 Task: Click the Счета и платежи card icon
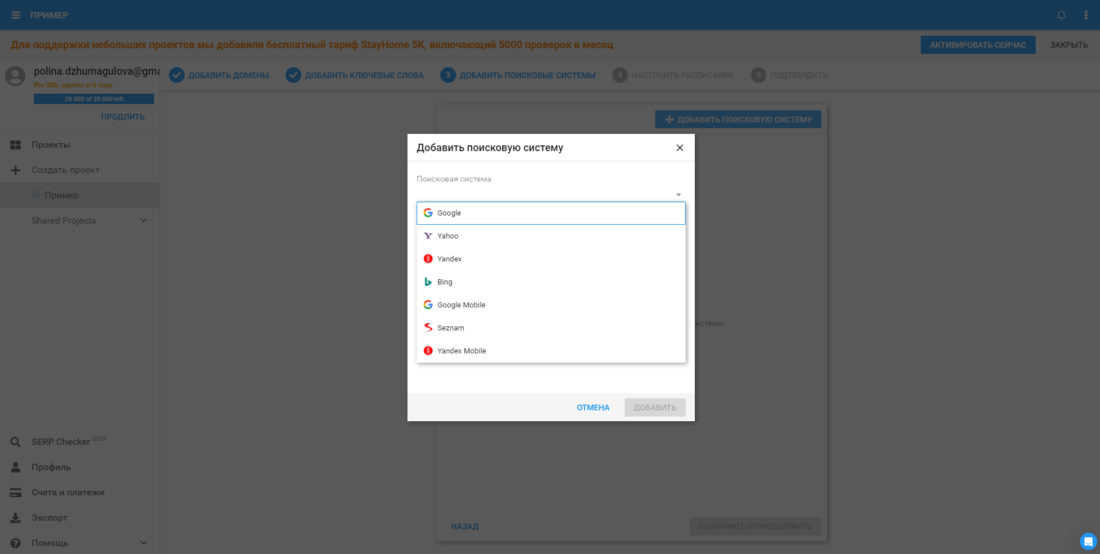[16, 493]
